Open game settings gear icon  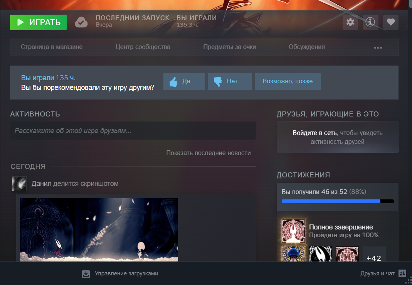[350, 22]
